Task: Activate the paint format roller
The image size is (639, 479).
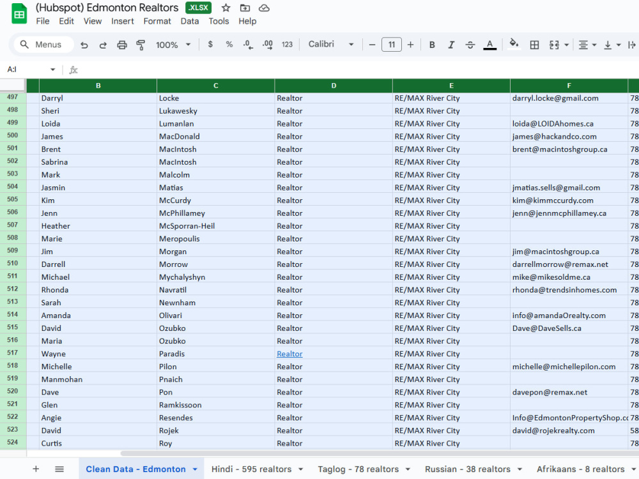Action: click(x=141, y=45)
